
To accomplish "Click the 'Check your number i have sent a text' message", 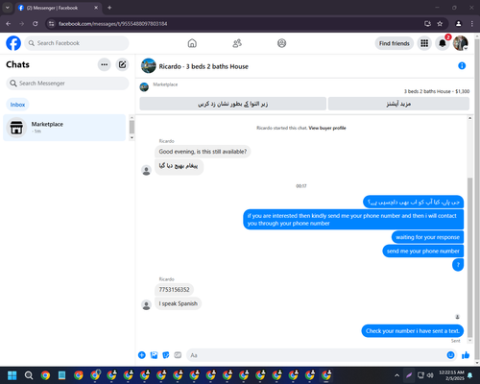I will [x=413, y=331].
